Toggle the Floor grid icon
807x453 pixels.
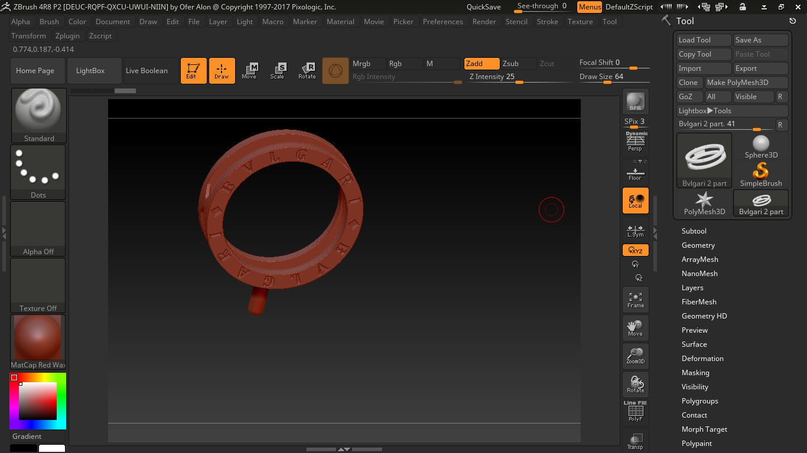point(636,171)
